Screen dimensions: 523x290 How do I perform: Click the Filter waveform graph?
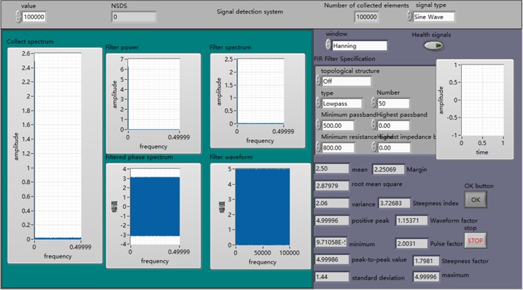pos(260,216)
